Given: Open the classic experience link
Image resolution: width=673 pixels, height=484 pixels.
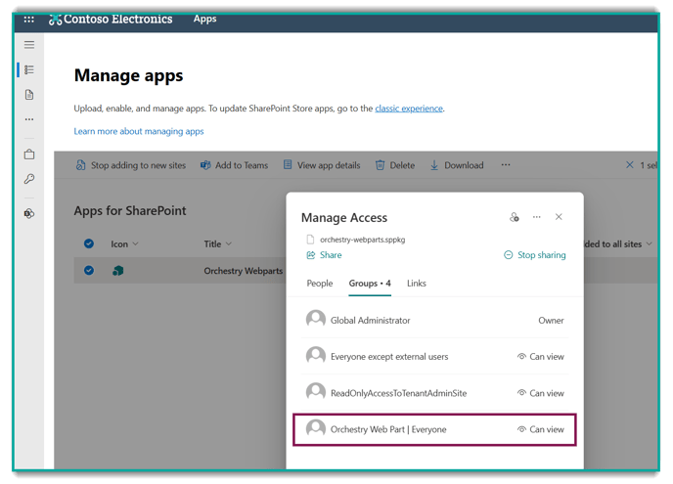Looking at the screenshot, I should (409, 109).
